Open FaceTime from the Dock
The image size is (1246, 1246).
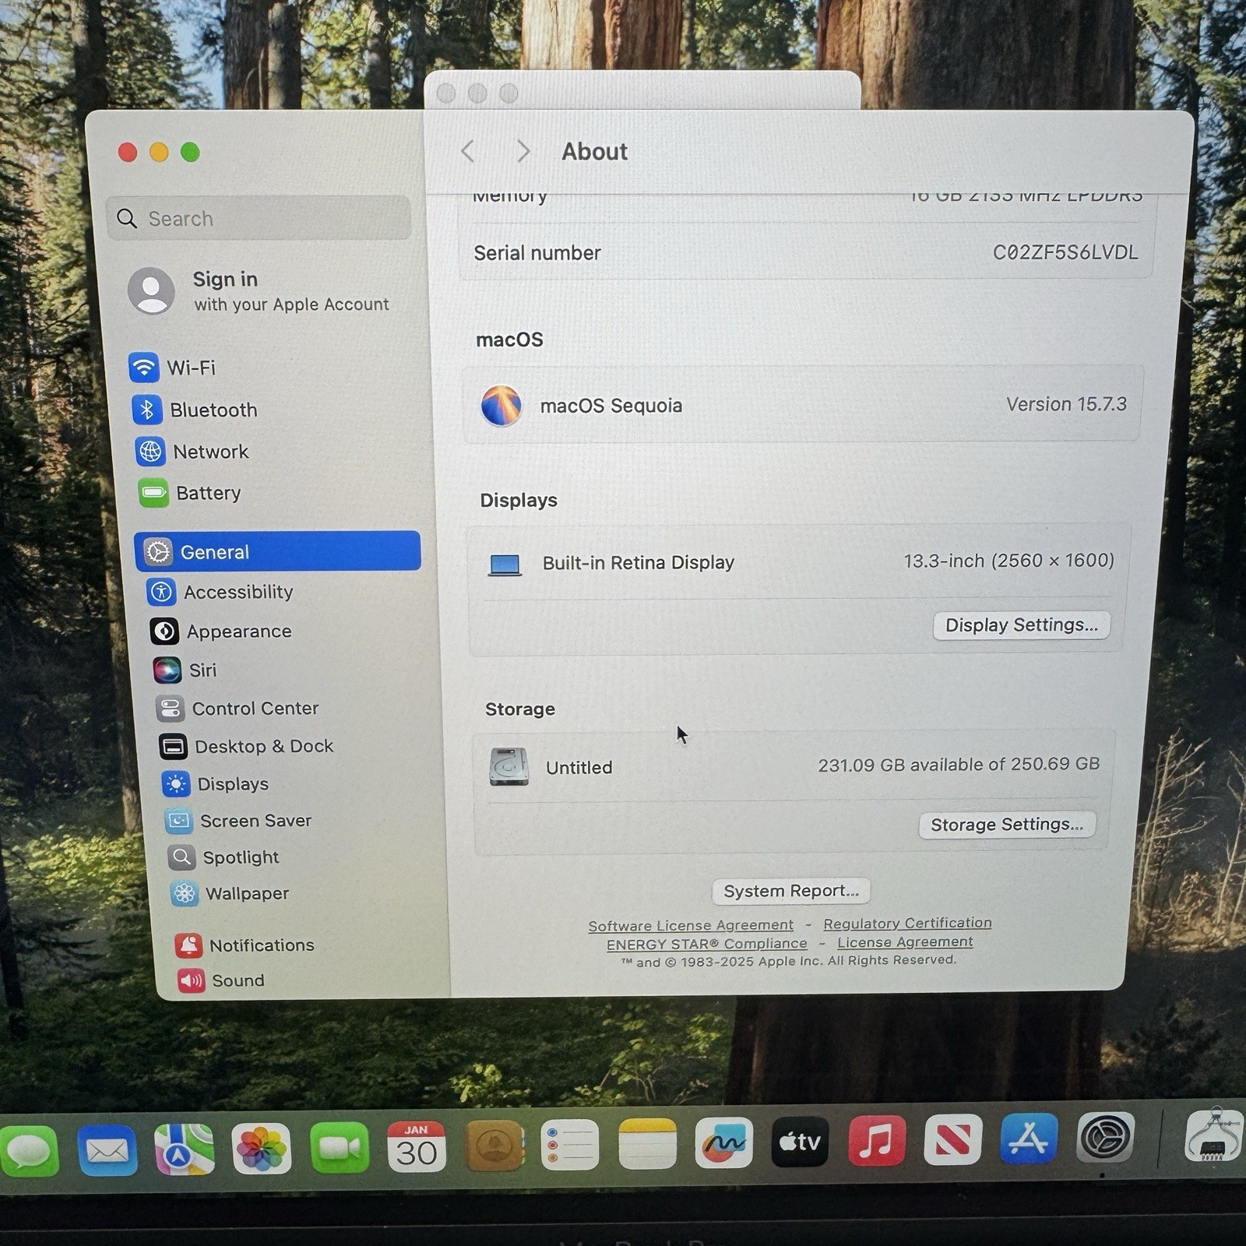pyautogui.click(x=340, y=1148)
